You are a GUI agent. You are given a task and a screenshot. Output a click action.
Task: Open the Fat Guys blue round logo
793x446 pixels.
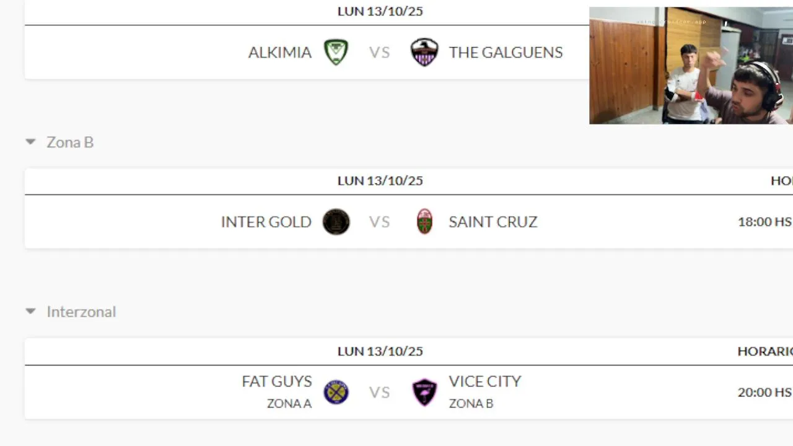pos(336,392)
